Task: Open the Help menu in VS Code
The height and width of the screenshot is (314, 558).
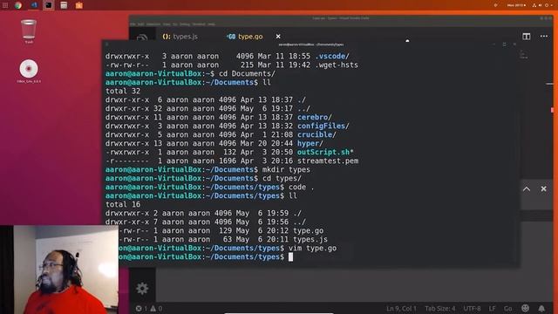Action: [211, 24]
